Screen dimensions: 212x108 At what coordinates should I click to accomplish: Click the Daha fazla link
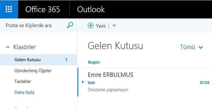(x=24, y=92)
